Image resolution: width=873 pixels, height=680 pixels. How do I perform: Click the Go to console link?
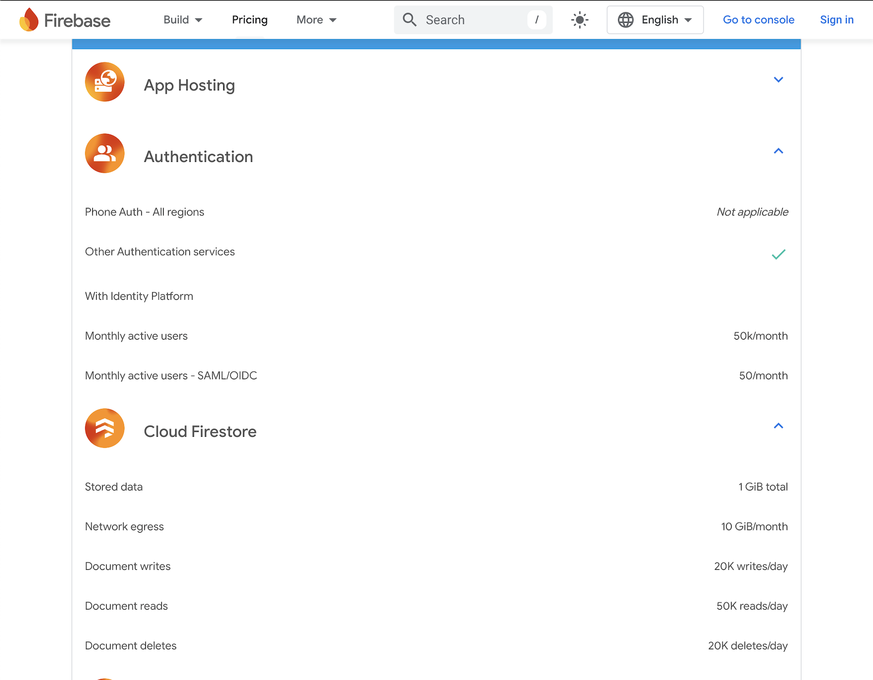pyautogui.click(x=758, y=20)
